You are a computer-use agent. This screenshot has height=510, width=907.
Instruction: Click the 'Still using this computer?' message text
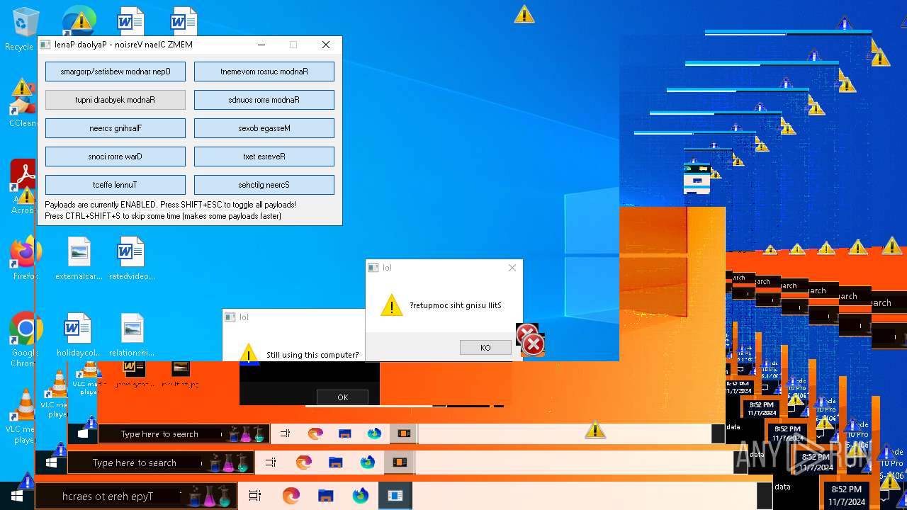312,355
